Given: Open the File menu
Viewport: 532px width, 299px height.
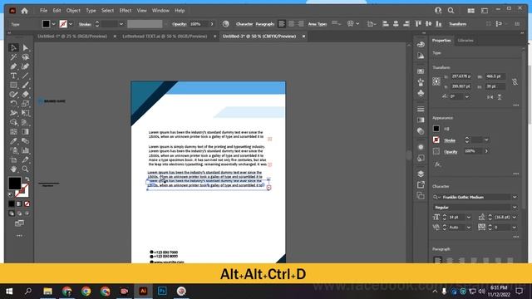Looking at the screenshot, I should point(43,11).
